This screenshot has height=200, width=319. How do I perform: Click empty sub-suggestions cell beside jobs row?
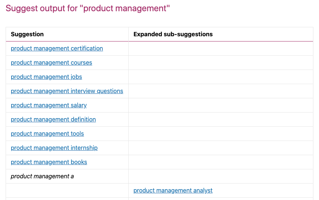pyautogui.click(x=221, y=77)
